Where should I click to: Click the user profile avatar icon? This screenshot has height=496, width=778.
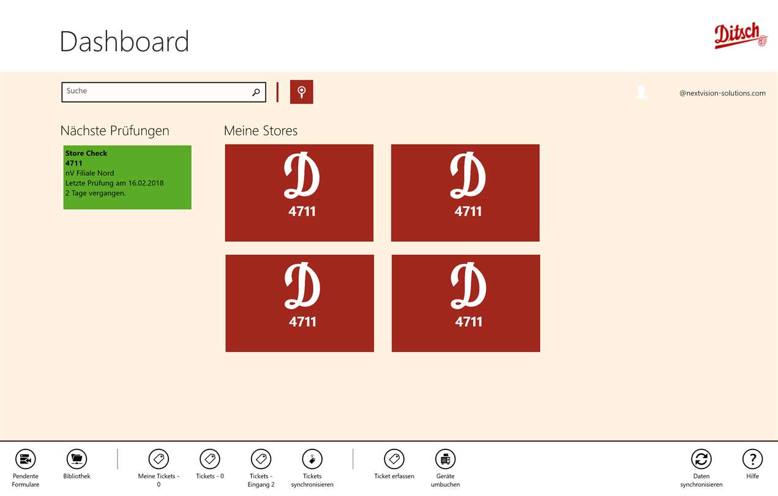click(641, 92)
